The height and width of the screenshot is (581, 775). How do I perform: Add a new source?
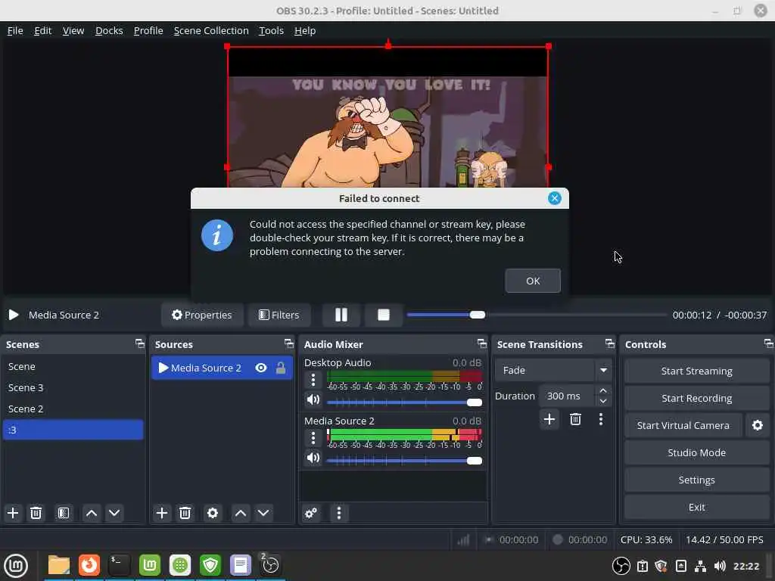click(x=162, y=513)
